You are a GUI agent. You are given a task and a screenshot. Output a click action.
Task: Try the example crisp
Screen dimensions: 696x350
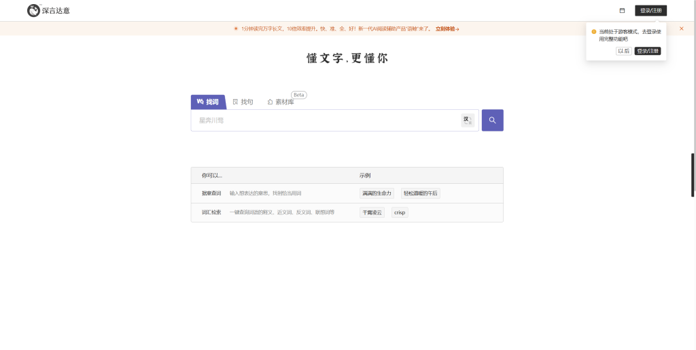400,212
